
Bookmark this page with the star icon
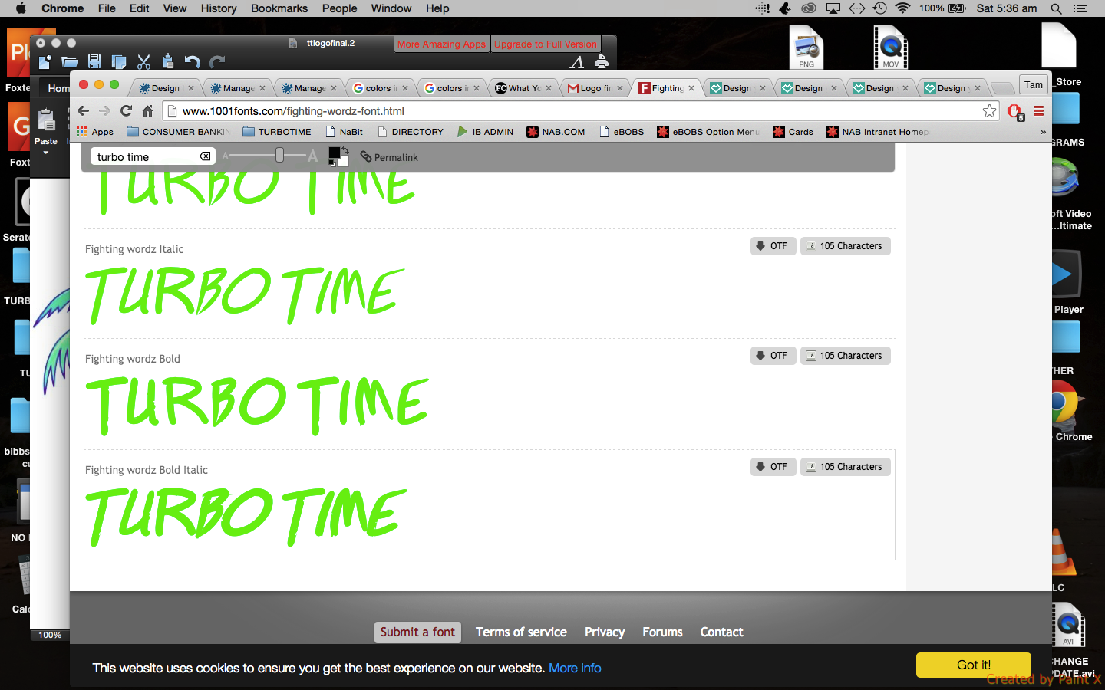(x=989, y=111)
